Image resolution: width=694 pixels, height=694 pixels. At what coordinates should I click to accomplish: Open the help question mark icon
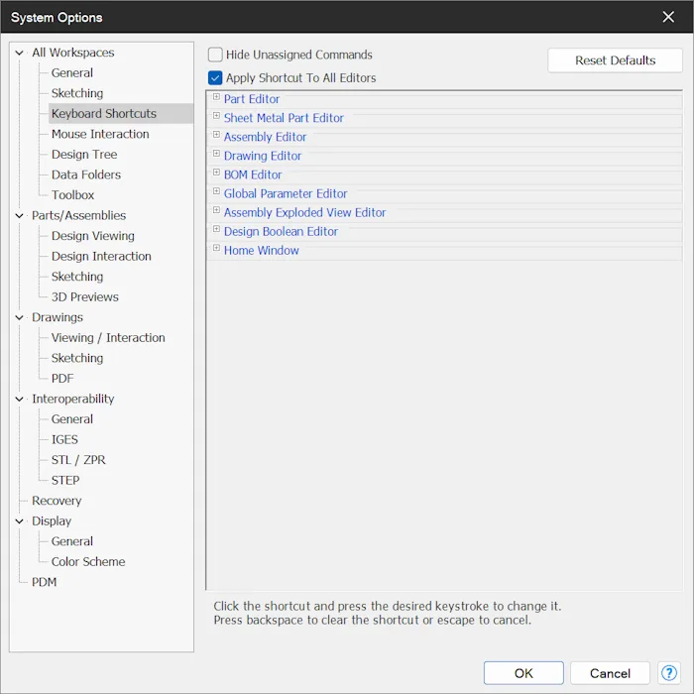(x=669, y=673)
